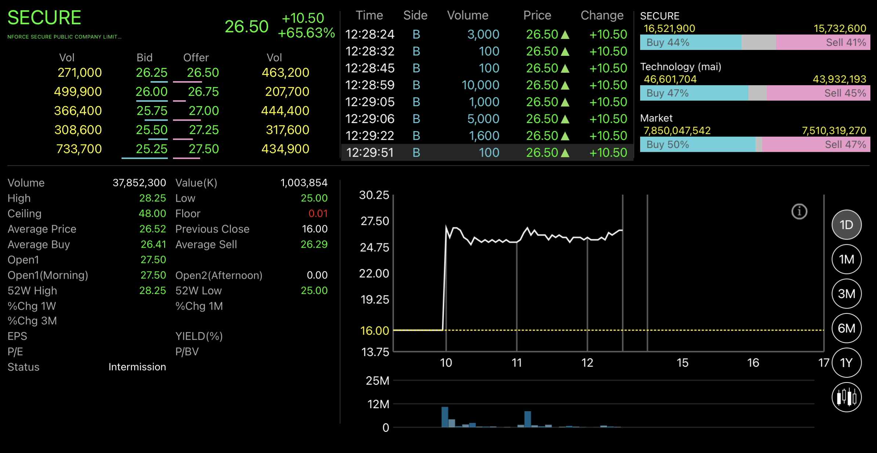Select offer price 27.00

[203, 111]
